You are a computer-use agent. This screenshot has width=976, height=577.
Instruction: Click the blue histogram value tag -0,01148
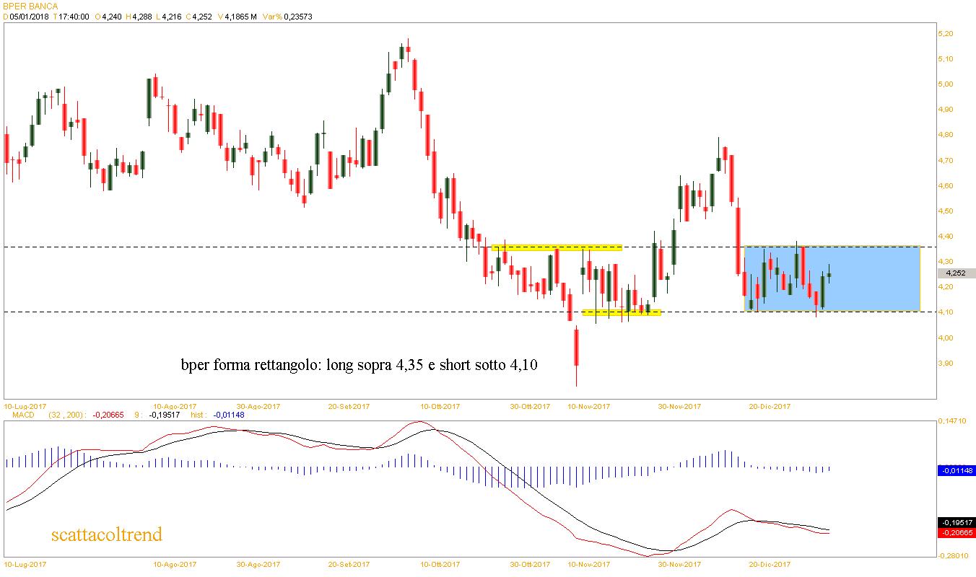tap(955, 470)
